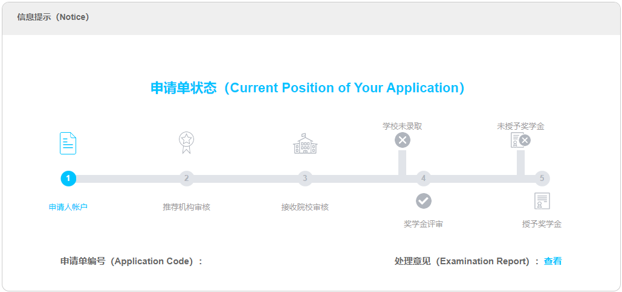Screen dimensions: 622x292
Task: Click the award ribbon icon above step 2
Action: [x=186, y=143]
